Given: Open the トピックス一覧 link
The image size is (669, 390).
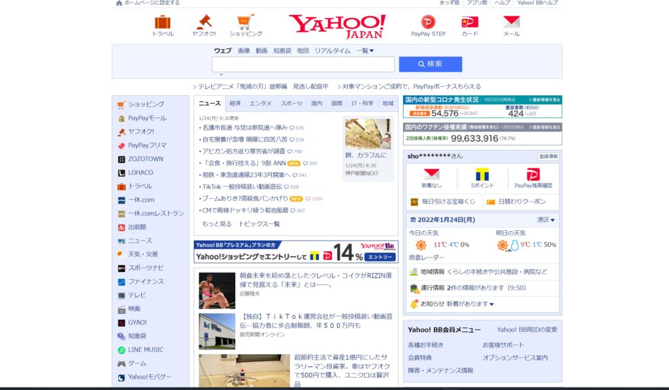Looking at the screenshot, I should pyautogui.click(x=259, y=224).
